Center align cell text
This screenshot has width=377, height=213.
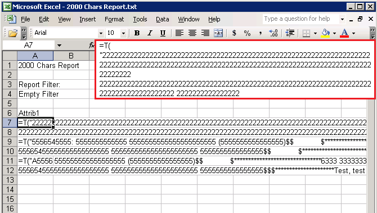[x=192, y=33]
